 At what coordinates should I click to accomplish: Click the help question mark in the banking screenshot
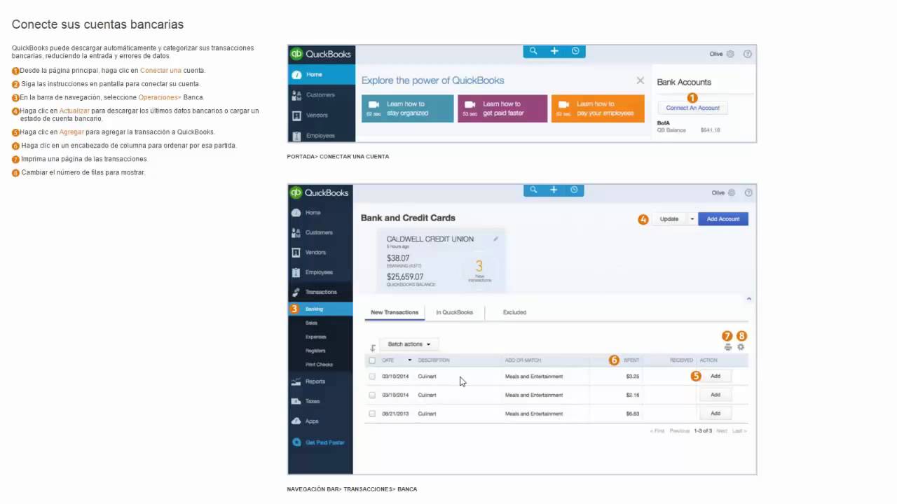click(x=748, y=192)
